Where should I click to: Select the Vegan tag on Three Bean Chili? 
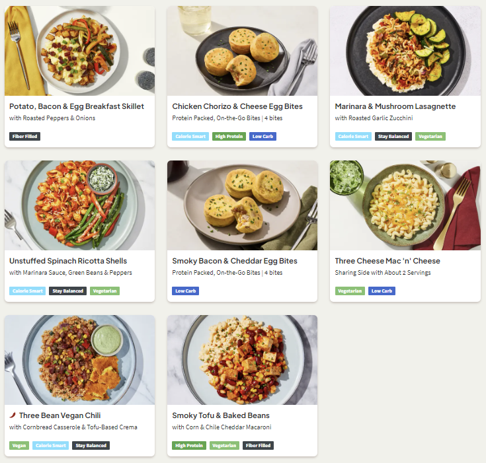pos(20,446)
